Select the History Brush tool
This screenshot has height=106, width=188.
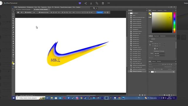click(13, 34)
